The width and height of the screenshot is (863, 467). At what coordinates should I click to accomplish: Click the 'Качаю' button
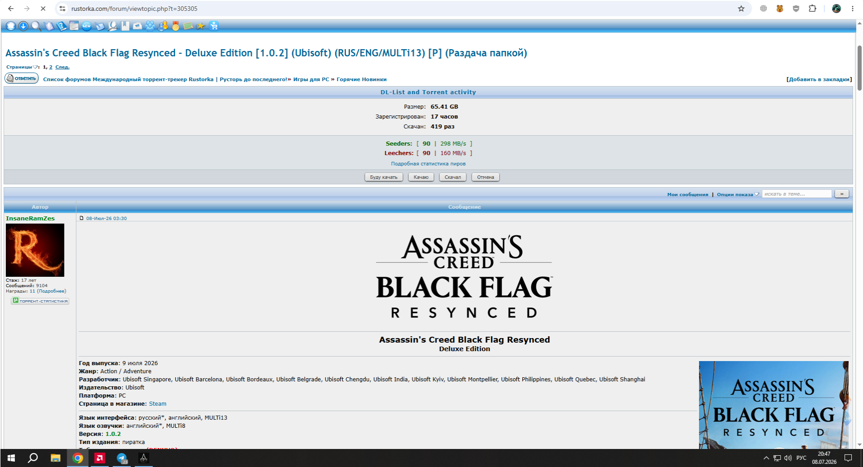pyautogui.click(x=421, y=177)
